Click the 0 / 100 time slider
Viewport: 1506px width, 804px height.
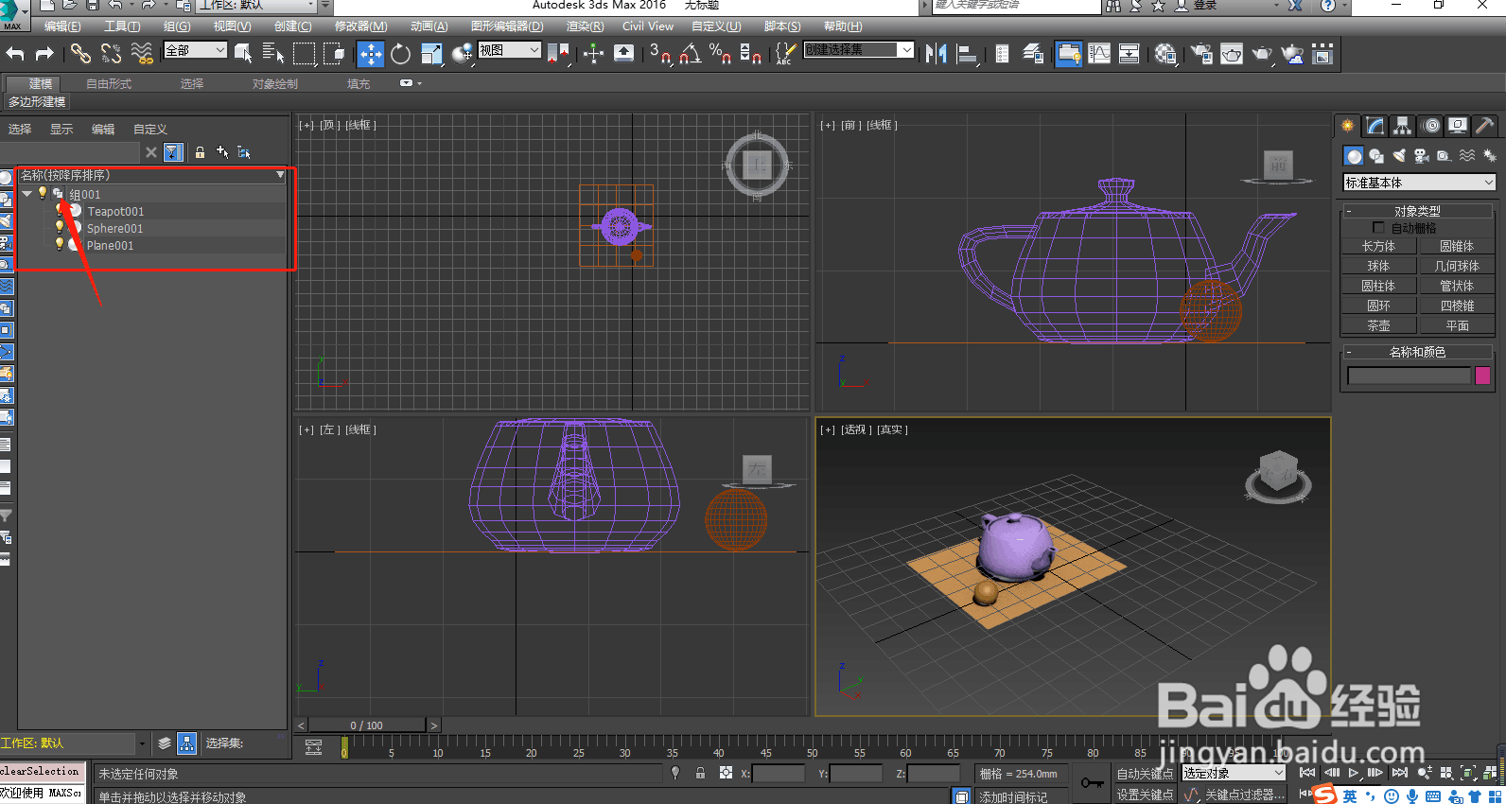click(367, 725)
